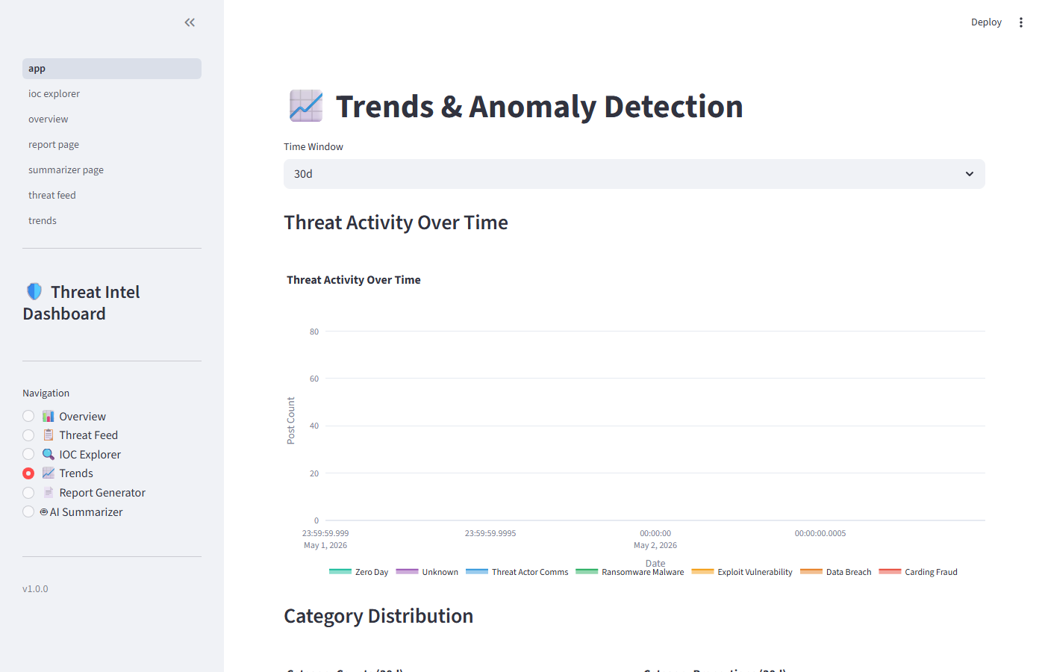Click the document icon next to Report Generator
Viewport: 1045px width, 672px height.
49,493
